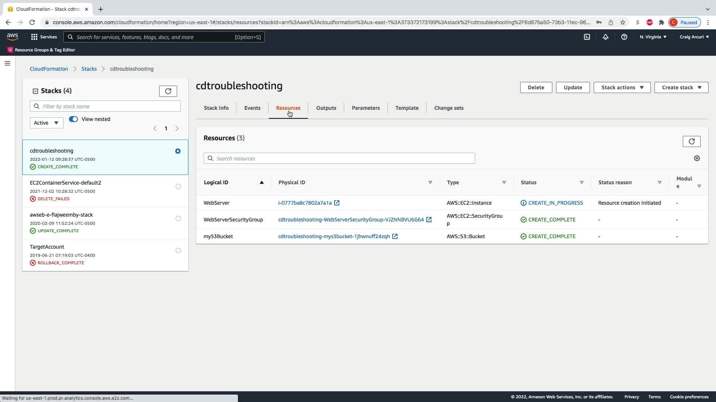Screen dimensions: 716x402
Task: Open the resources table settings gear
Action: click(x=697, y=158)
